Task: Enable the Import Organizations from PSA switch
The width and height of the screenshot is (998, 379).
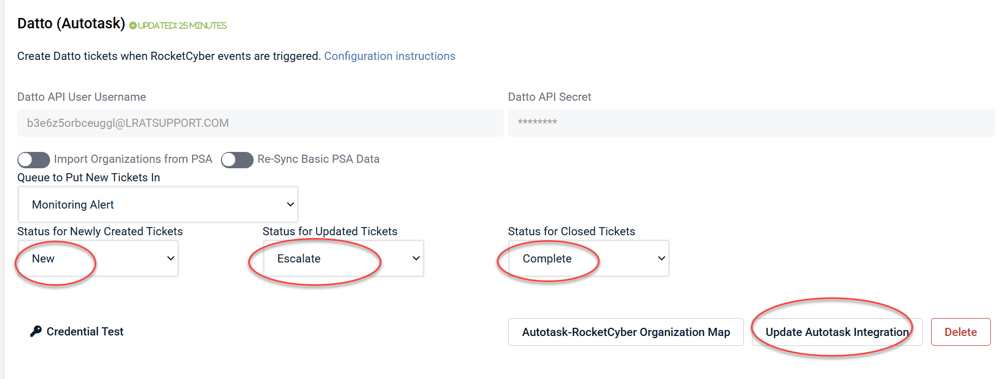Action: [34, 160]
